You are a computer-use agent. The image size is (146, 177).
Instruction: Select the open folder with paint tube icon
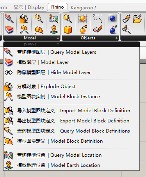tap(137, 19)
